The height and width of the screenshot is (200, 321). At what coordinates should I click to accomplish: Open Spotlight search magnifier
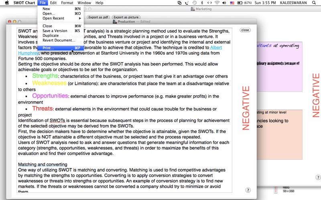coord(314,3)
